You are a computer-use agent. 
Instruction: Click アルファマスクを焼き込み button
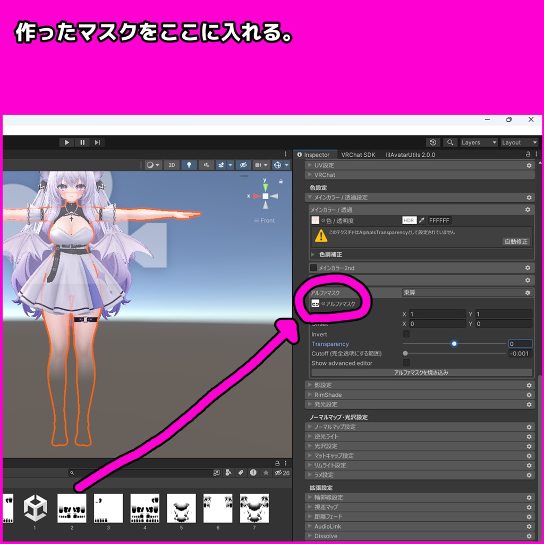pyautogui.click(x=421, y=372)
